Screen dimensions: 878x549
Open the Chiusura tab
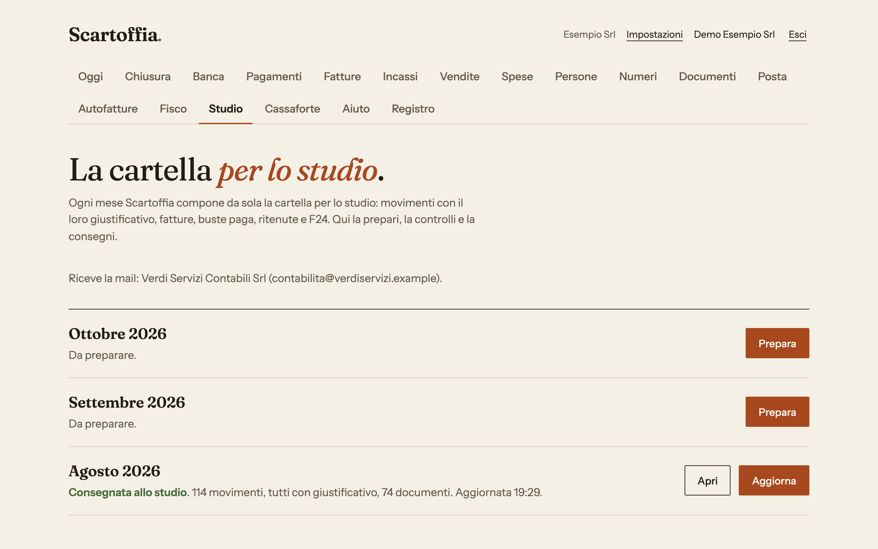pyautogui.click(x=148, y=77)
